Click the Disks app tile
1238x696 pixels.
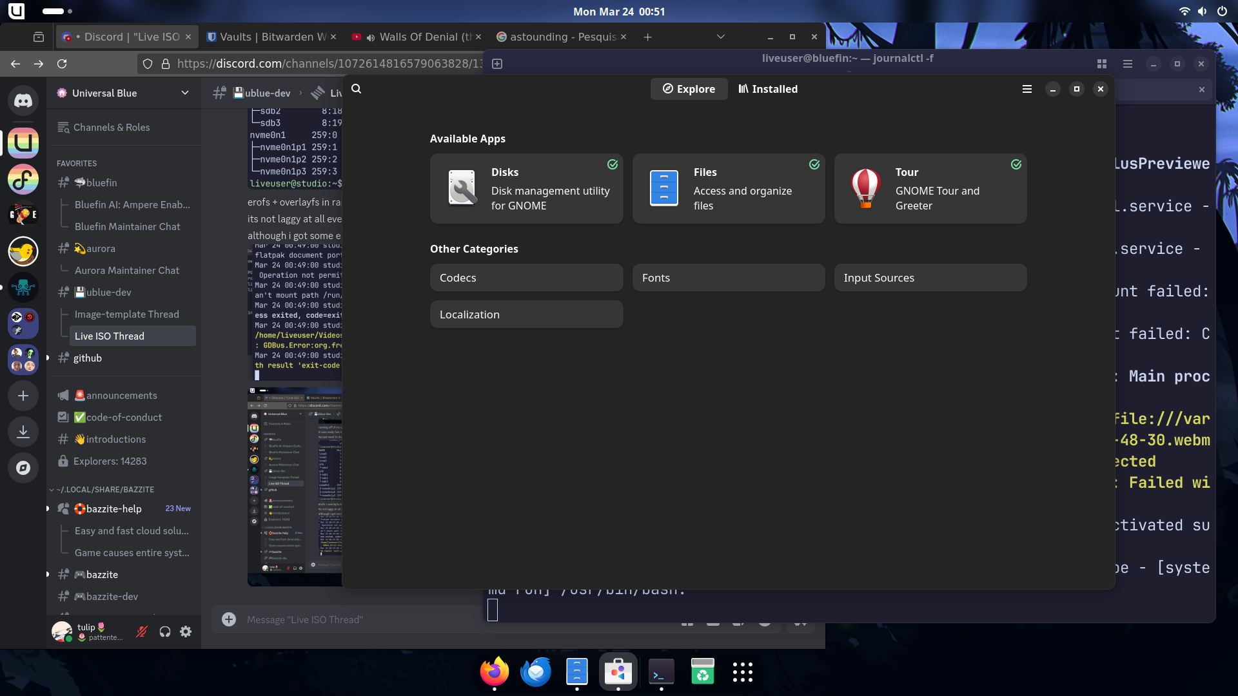pyautogui.click(x=526, y=188)
